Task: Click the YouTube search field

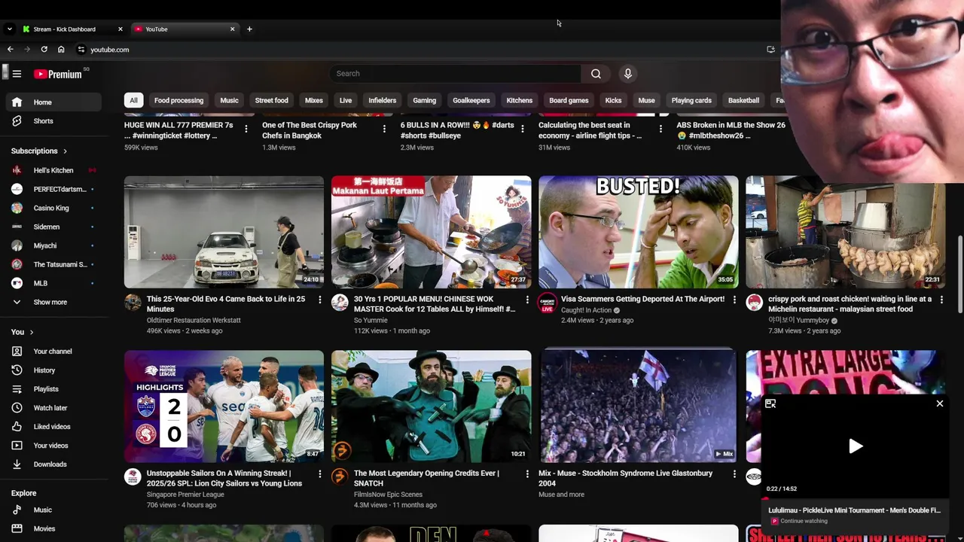Action: pyautogui.click(x=455, y=74)
